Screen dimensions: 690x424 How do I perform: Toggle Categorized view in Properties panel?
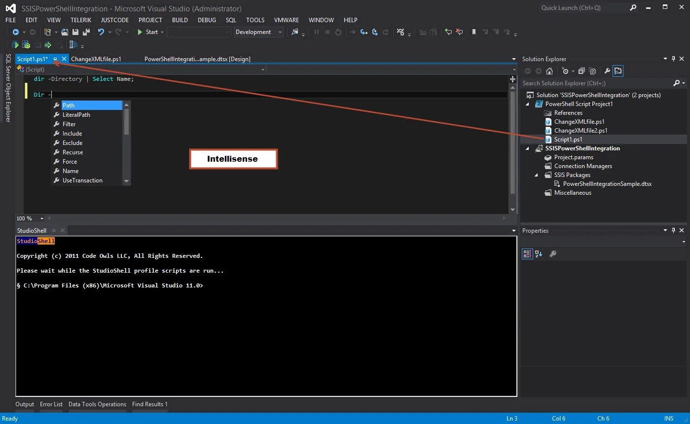click(x=527, y=254)
